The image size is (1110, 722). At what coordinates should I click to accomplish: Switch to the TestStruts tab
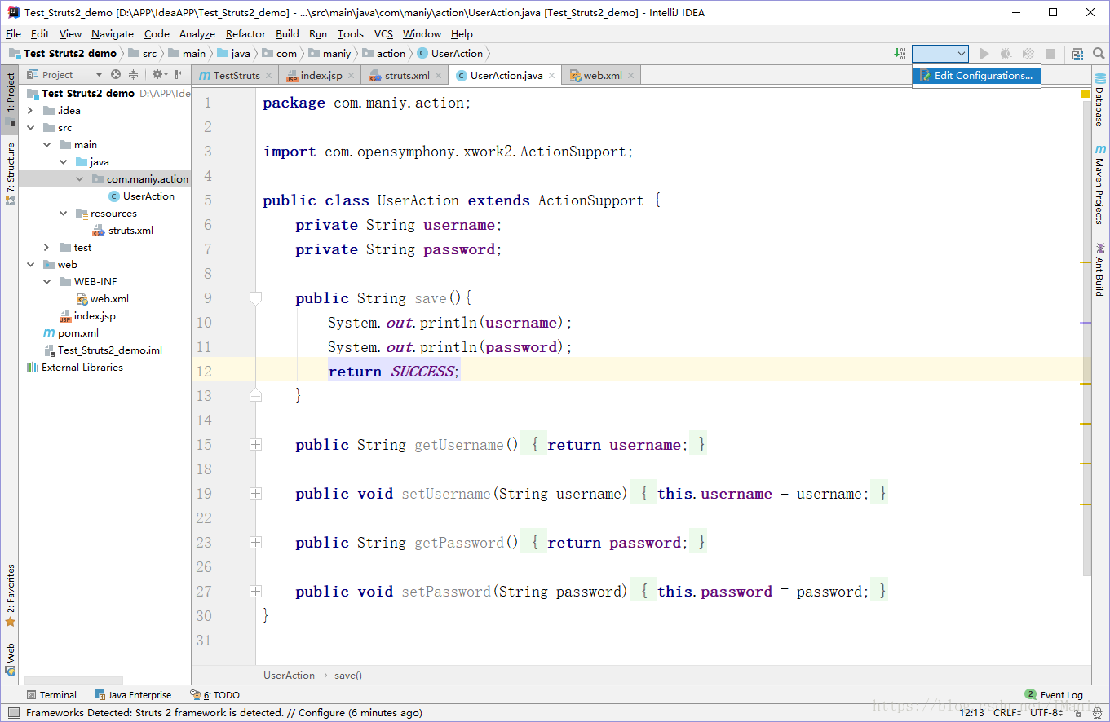tap(236, 75)
